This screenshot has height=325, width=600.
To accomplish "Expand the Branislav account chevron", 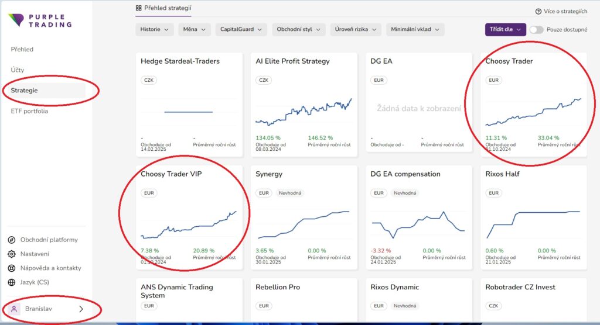I will 81,309.
